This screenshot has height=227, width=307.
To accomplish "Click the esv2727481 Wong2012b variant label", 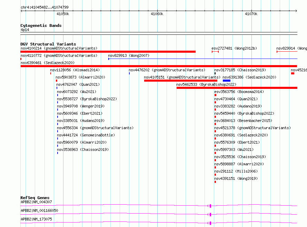I will coord(234,48).
